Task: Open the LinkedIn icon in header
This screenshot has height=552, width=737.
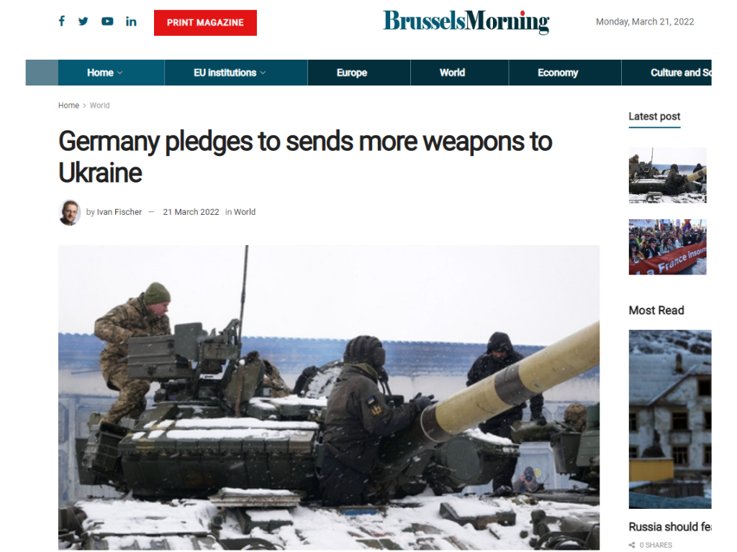Action: point(131,22)
